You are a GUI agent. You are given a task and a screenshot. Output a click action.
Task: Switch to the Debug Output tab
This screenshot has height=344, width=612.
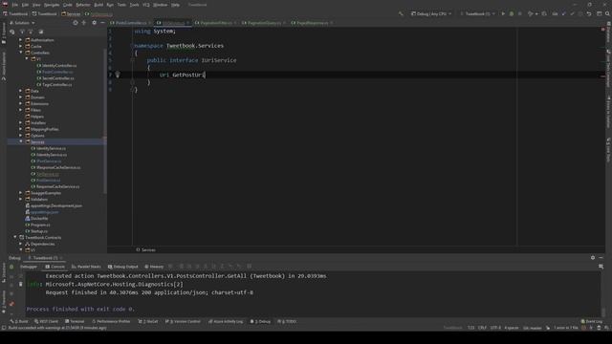[x=123, y=267]
